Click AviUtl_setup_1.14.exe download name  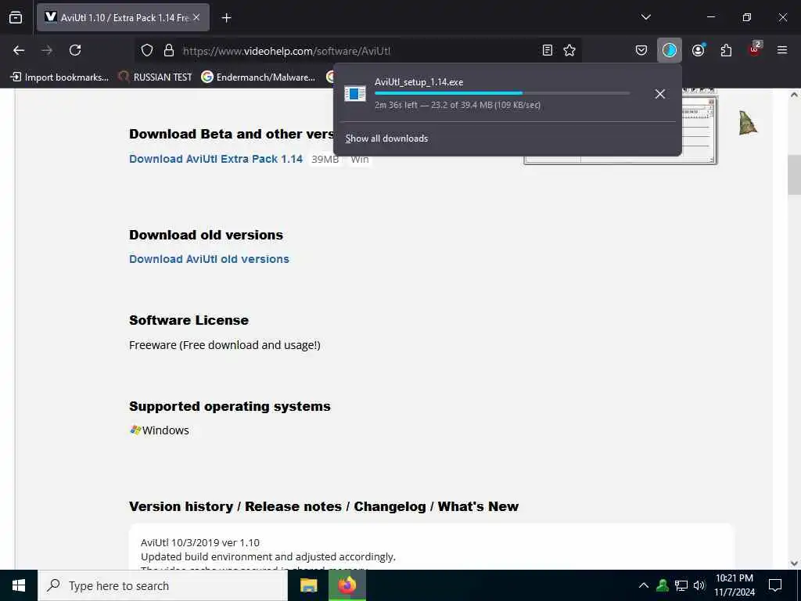[x=419, y=81]
